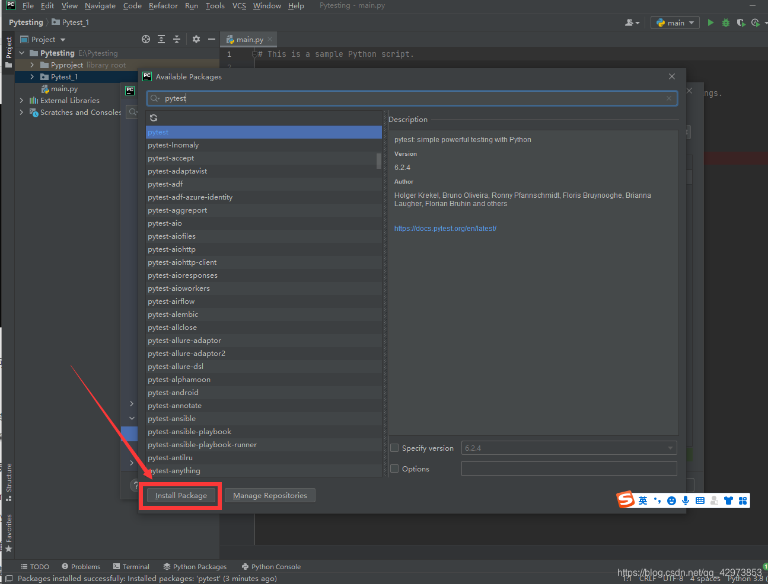This screenshot has width=768, height=584.
Task: Expand External Libraries node
Action: tap(22, 101)
